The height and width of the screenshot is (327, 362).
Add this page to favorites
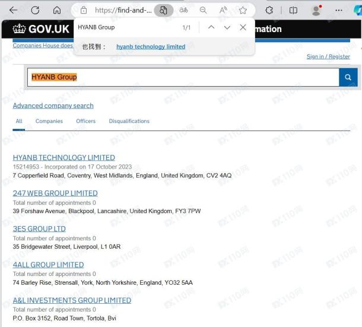(243, 10)
